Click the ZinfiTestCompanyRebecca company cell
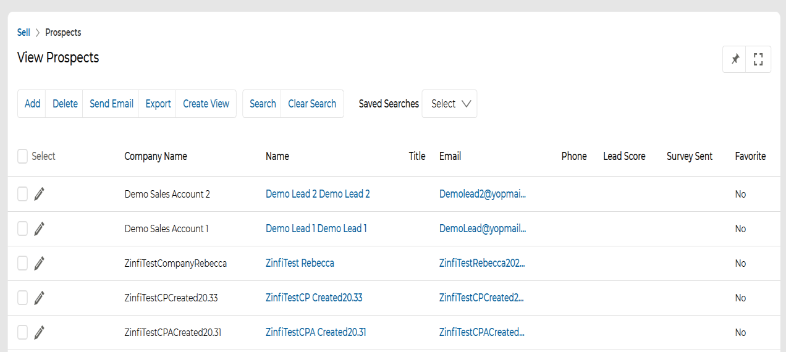786x352 pixels. point(175,263)
